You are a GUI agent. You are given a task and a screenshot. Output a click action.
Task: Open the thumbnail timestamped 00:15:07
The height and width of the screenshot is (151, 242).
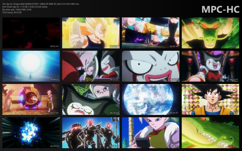coord(210,66)
